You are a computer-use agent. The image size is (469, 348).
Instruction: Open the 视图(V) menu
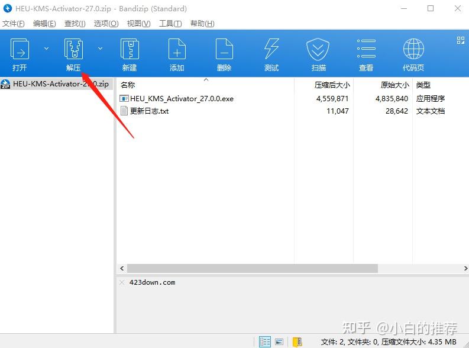coord(139,23)
